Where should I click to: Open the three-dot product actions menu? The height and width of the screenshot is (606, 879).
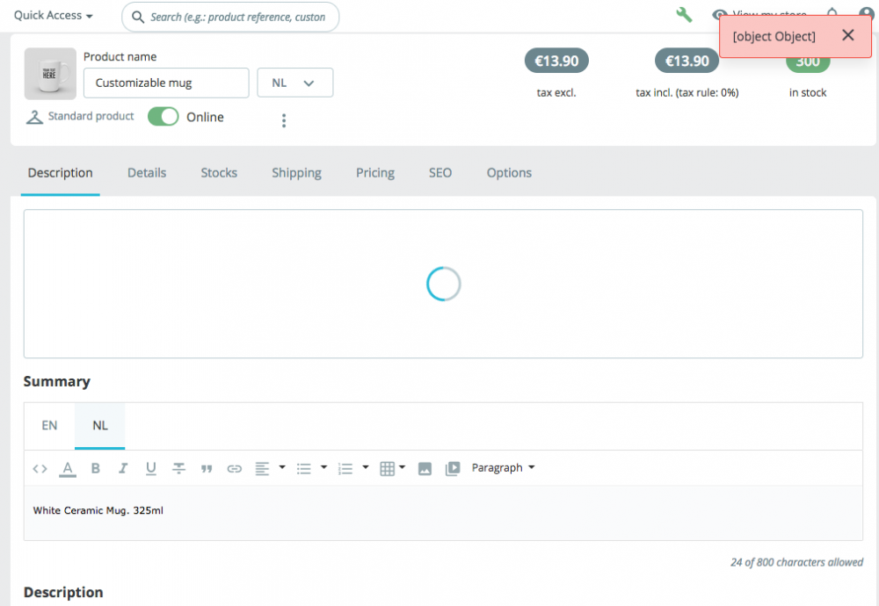[x=284, y=120]
